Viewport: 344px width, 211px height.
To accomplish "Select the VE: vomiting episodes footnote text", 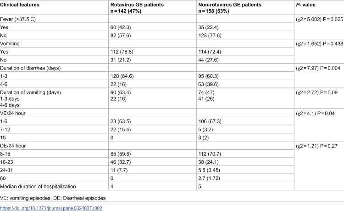I will pyautogui.click(x=25, y=198).
